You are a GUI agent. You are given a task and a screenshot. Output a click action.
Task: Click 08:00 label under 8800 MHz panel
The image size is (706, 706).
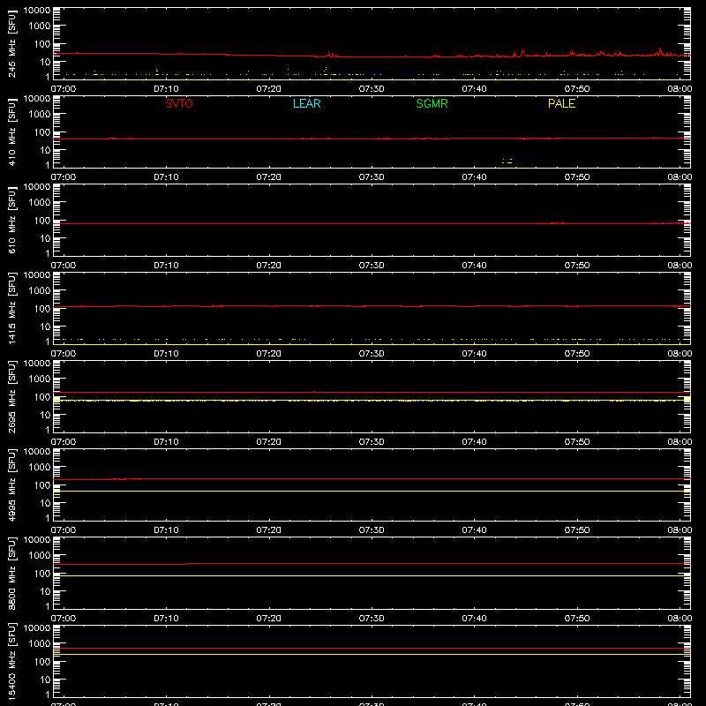point(680,619)
